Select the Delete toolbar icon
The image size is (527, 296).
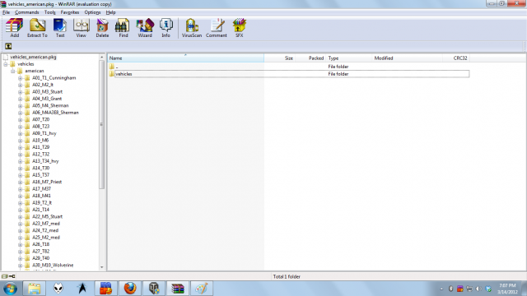(x=102, y=28)
